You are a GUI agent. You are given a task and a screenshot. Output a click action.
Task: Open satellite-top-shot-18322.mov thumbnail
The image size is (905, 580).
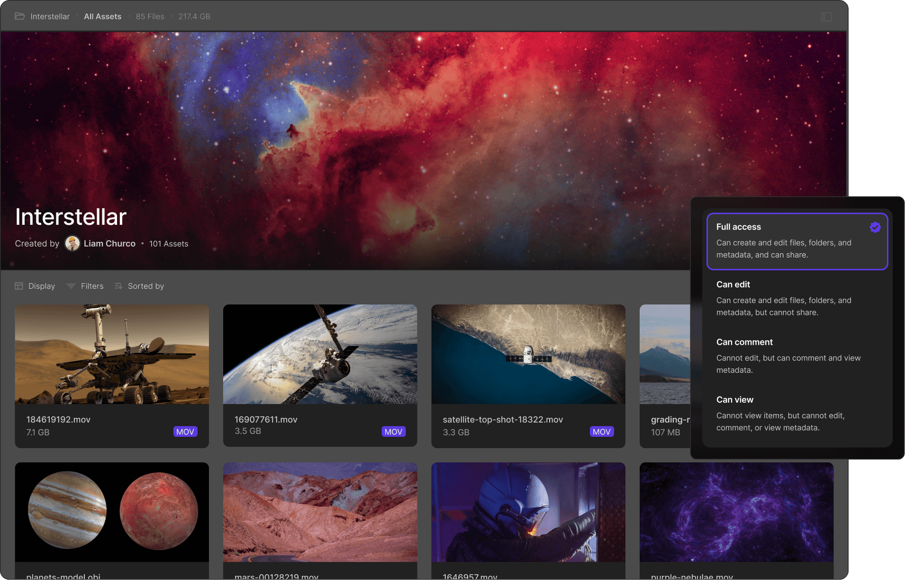[528, 354]
